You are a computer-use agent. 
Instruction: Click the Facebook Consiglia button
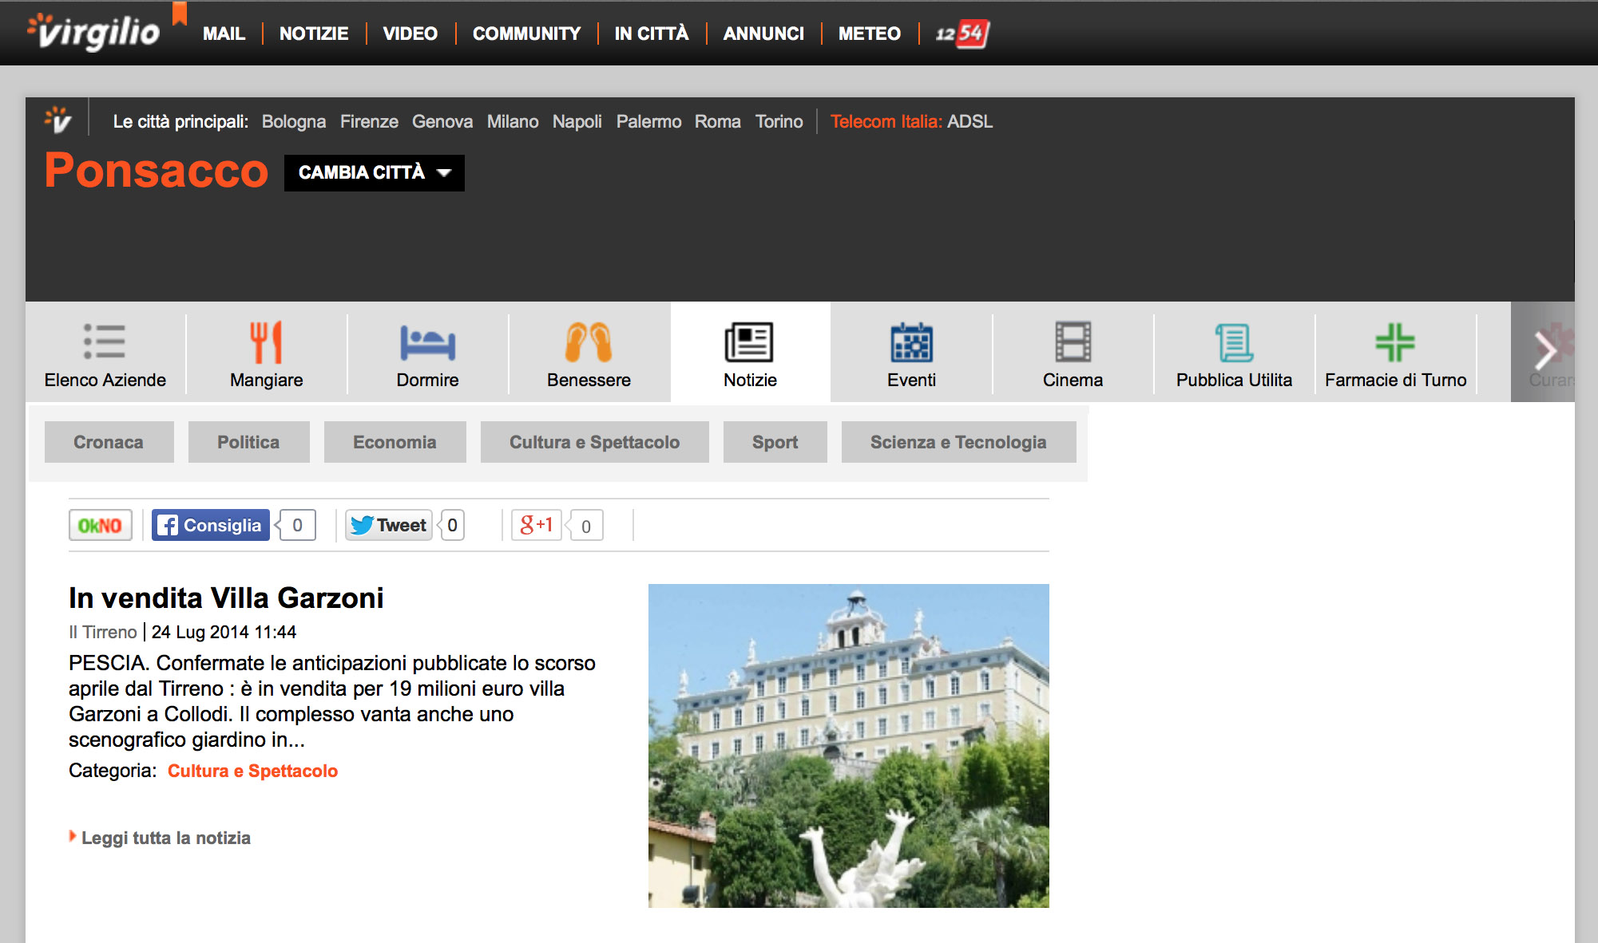click(211, 525)
